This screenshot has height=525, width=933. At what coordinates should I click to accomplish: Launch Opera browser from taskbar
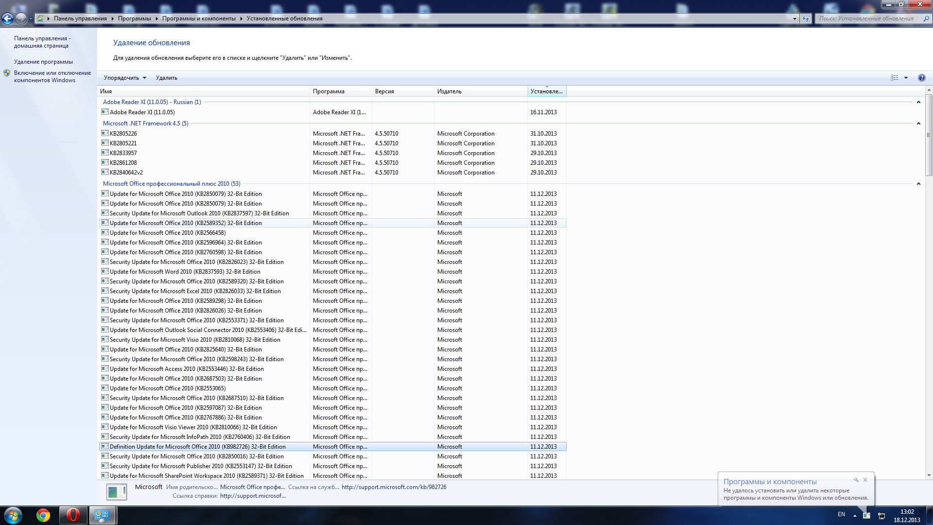pyautogui.click(x=73, y=515)
